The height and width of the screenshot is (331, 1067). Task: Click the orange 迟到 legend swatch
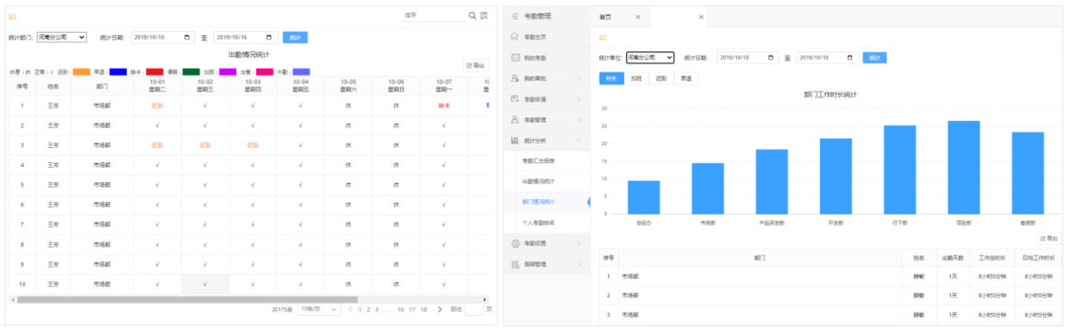(x=81, y=72)
